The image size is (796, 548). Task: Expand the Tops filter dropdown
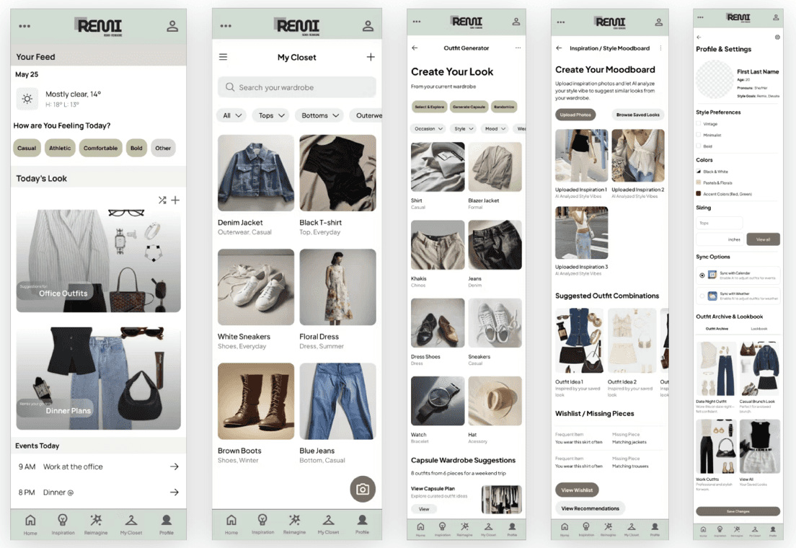click(x=271, y=115)
